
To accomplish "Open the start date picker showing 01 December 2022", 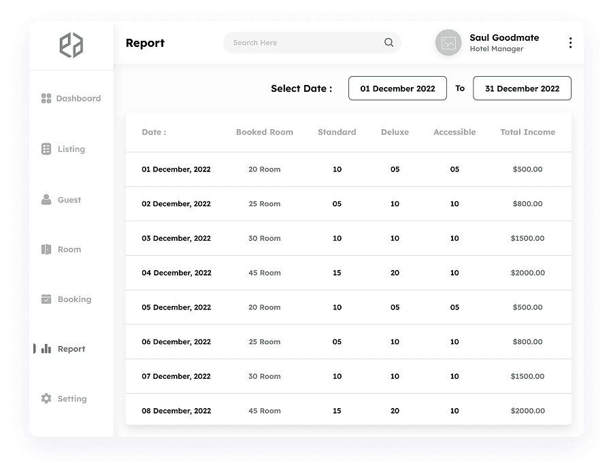I will [x=397, y=88].
